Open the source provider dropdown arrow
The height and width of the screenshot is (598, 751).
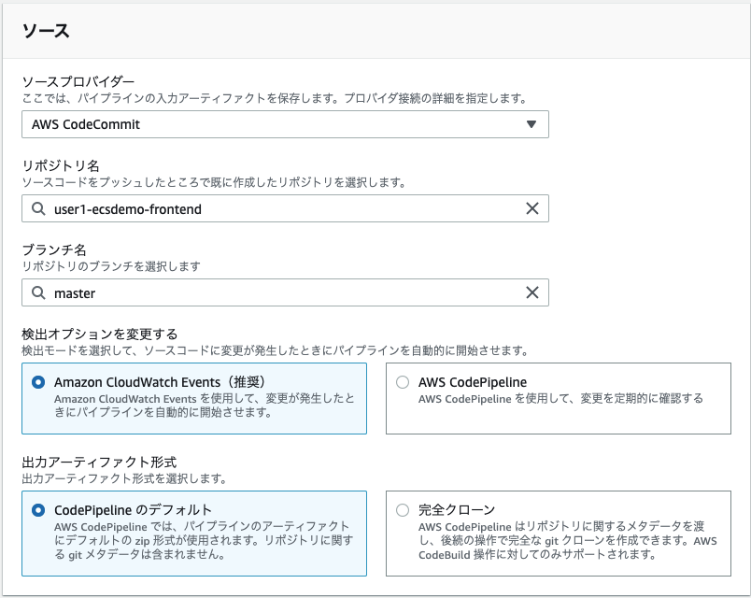click(x=531, y=124)
